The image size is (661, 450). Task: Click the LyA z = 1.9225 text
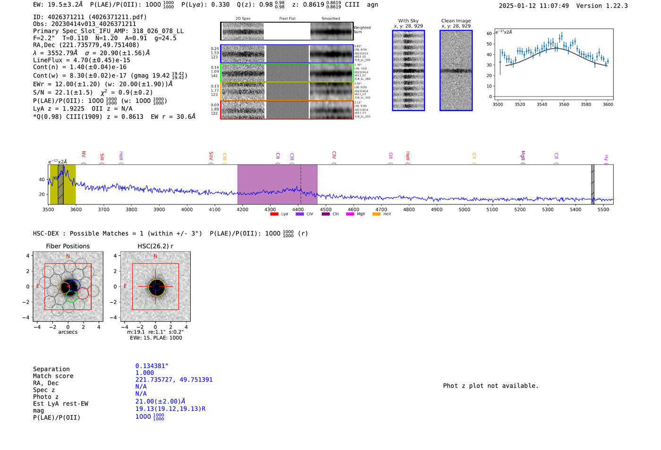coord(59,109)
